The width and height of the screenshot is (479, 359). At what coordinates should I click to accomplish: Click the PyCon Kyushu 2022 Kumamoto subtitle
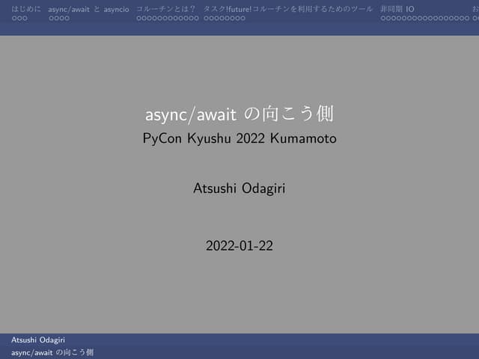pos(239,138)
